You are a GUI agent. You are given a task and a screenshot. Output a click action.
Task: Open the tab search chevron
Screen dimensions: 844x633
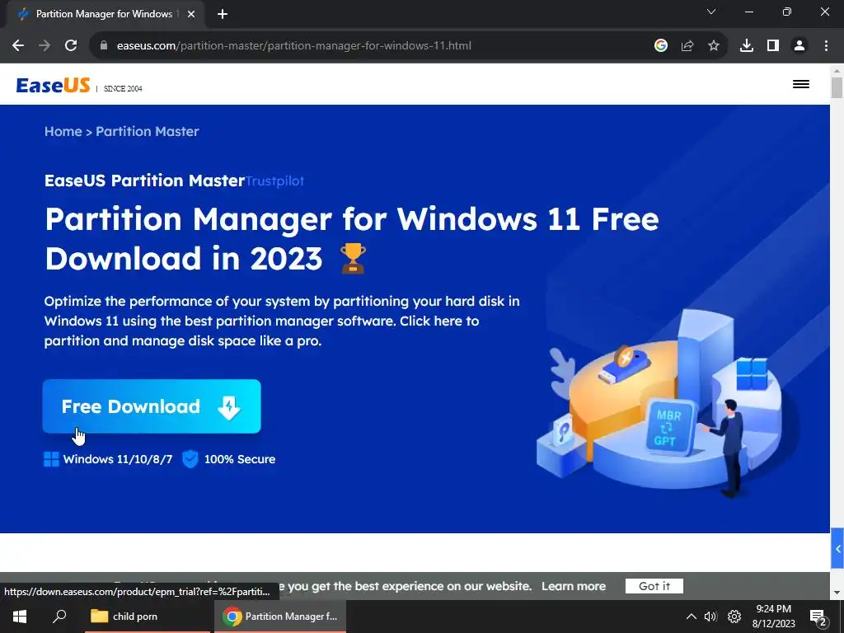711,12
